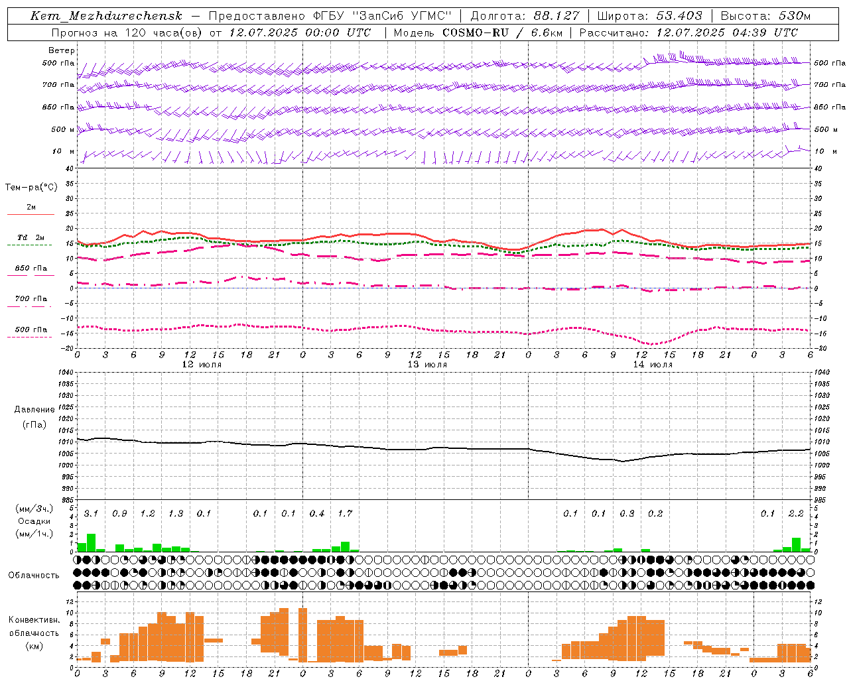Click the '12 июля' date label
Image resolution: width=849 pixels, height=679 pixels.
pyautogui.click(x=202, y=365)
